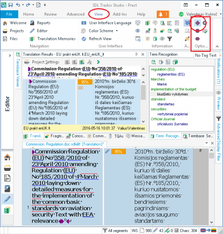Open the Redo dropdown arrow in title bar

tap(33, 5)
